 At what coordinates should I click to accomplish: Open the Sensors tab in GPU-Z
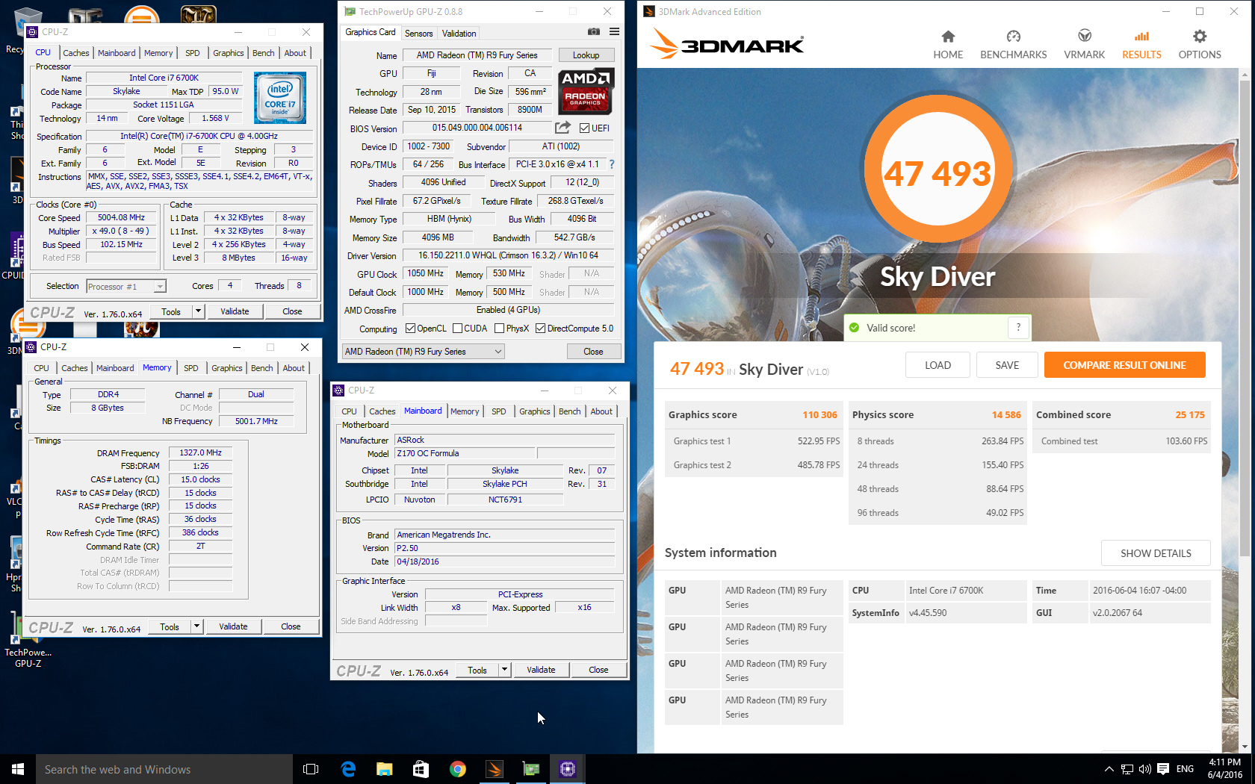pyautogui.click(x=418, y=34)
